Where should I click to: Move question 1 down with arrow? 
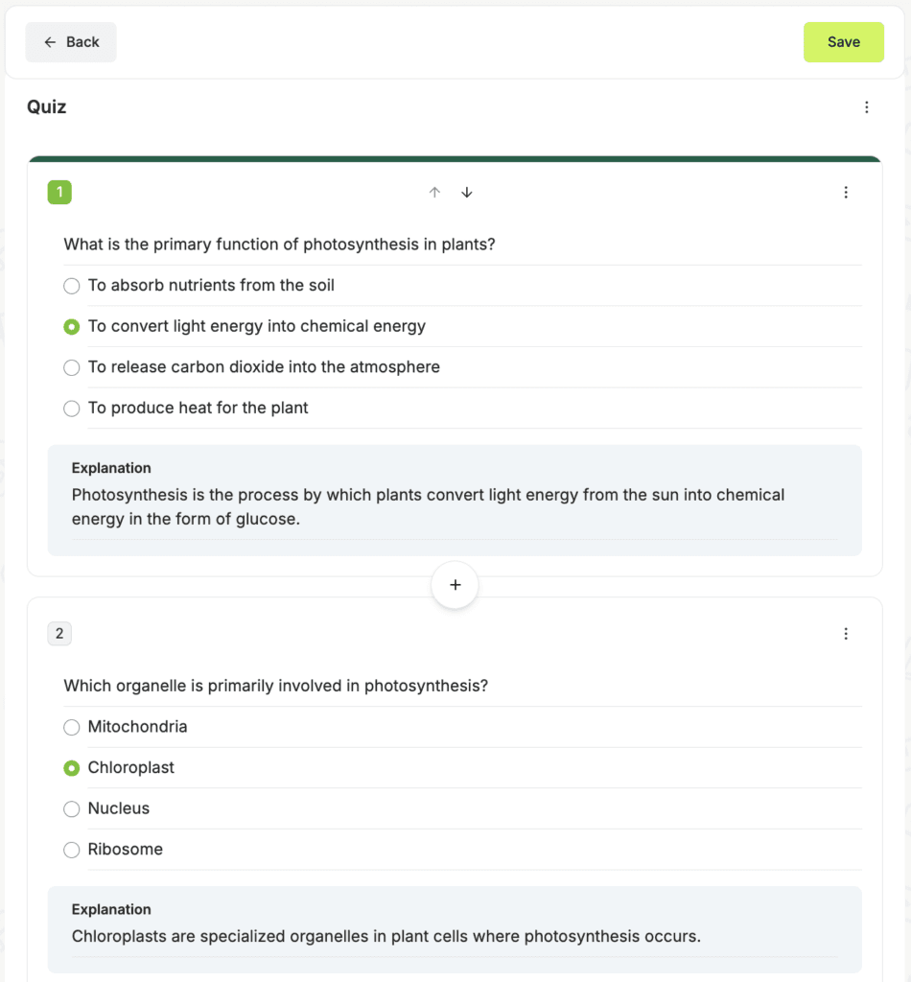(466, 192)
